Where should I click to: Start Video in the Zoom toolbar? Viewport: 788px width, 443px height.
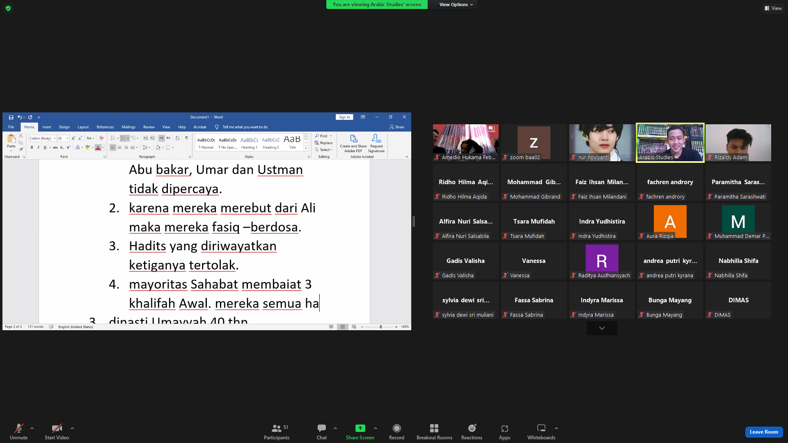[57, 432]
